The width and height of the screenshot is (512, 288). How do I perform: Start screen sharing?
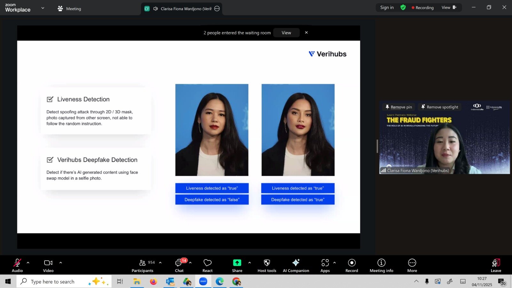pos(237,265)
